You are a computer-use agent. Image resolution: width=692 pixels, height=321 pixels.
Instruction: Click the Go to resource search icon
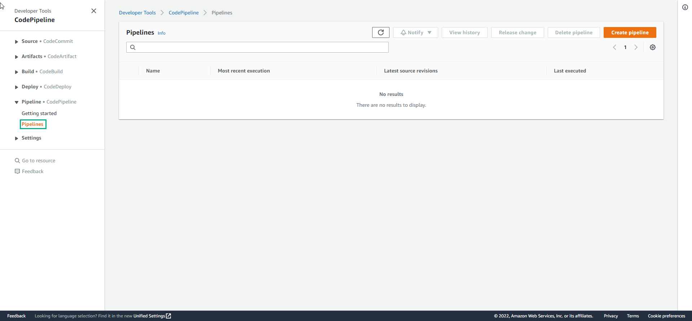click(x=17, y=160)
